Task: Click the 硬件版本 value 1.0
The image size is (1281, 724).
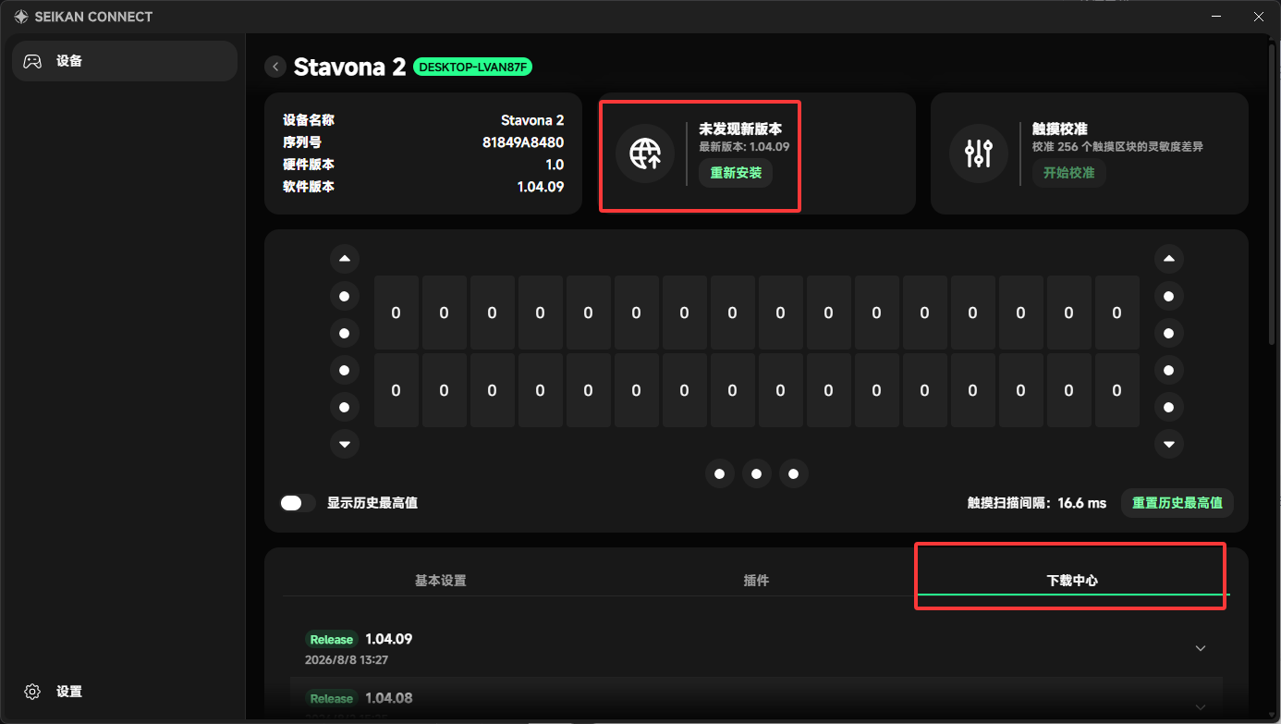Action: coord(555,165)
